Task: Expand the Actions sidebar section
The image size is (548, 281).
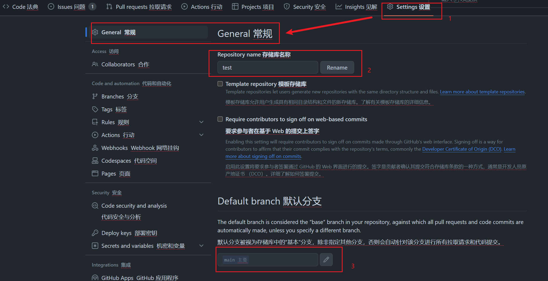Action: coord(201,135)
